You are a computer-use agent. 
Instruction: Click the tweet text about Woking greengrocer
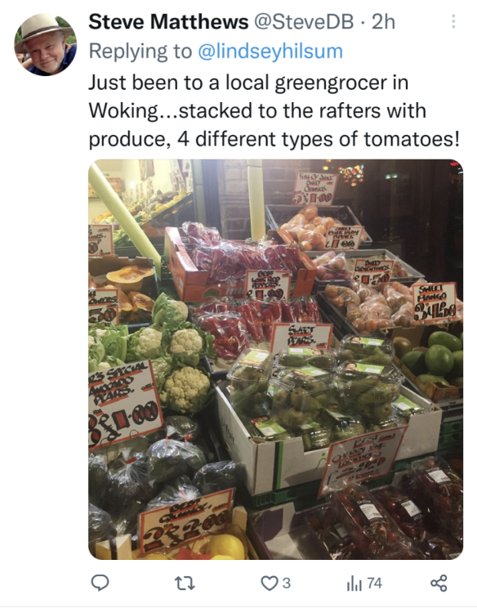tap(274, 110)
